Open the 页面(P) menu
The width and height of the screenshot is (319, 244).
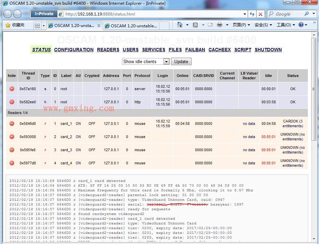241,25
